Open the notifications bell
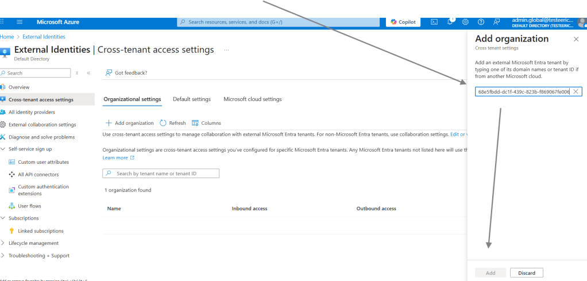The width and height of the screenshot is (587, 281). click(x=450, y=22)
